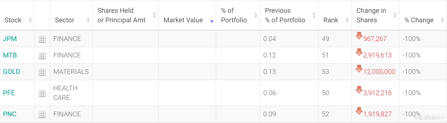Open the JPM stock link
The width and height of the screenshot is (447, 123).
tap(10, 39)
